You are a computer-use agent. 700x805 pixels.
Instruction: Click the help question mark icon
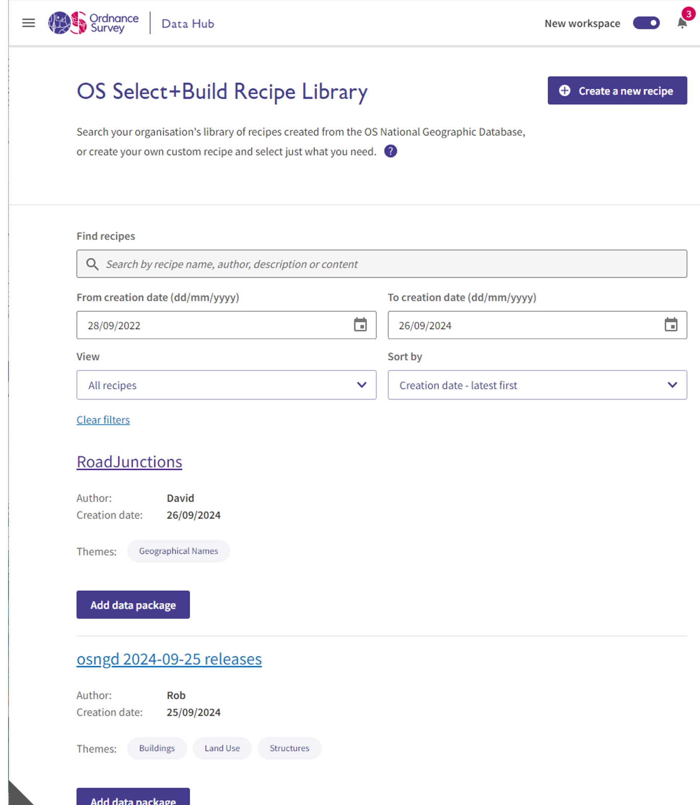point(390,151)
